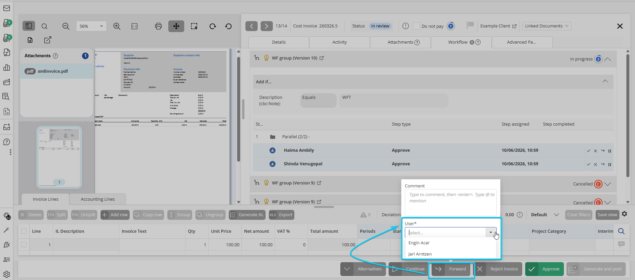Search invoice line columns magnifier
The image size is (635, 280).
(x=621, y=231)
